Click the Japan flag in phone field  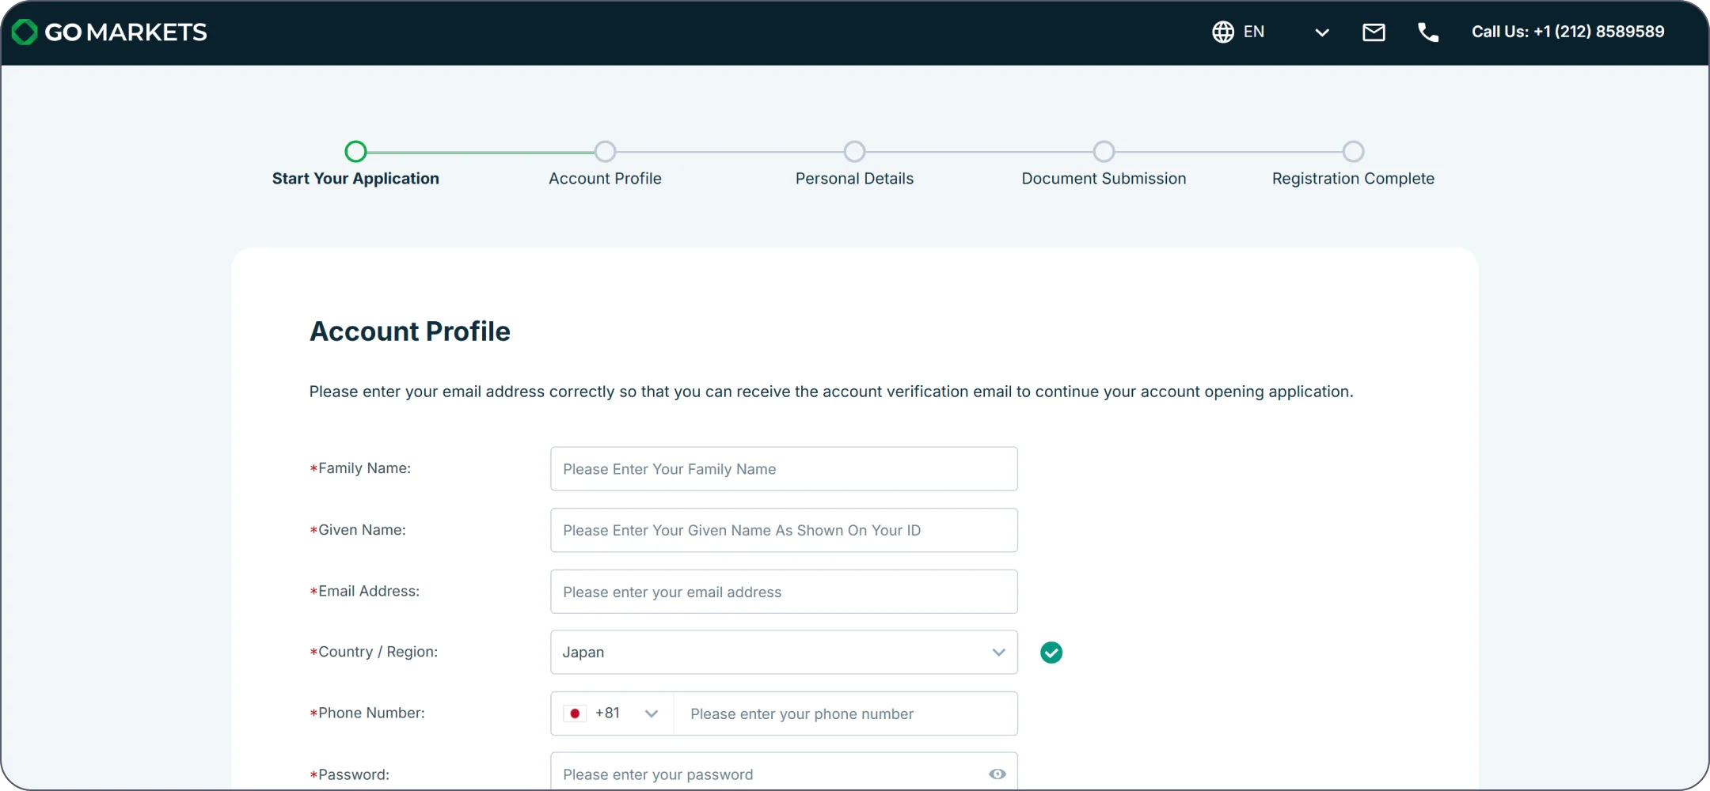575,713
